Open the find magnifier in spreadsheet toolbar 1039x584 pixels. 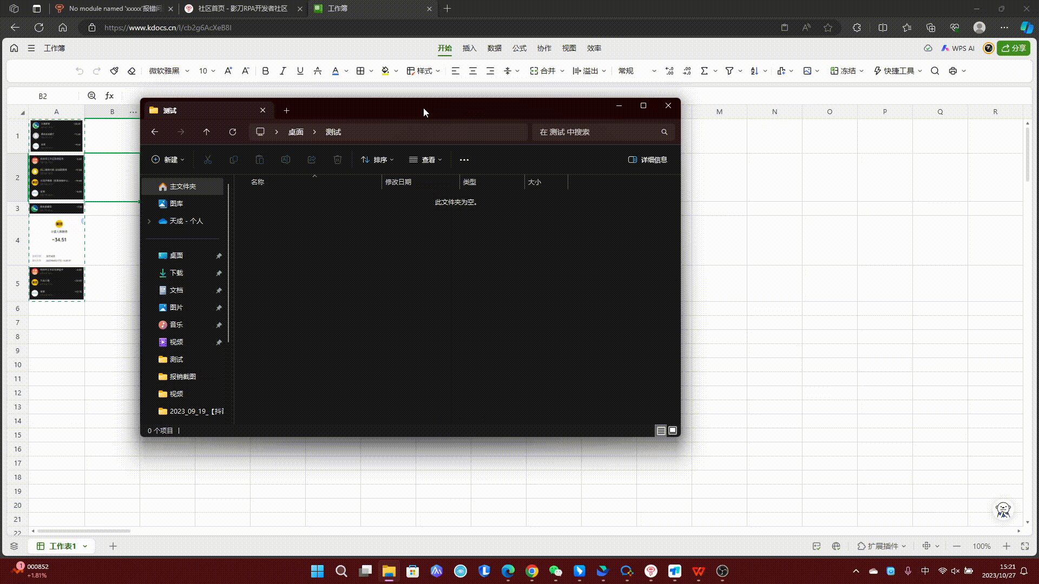pyautogui.click(x=935, y=71)
